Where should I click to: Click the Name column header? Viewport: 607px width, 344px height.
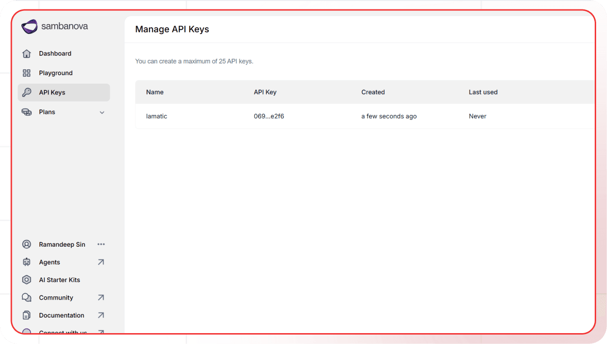pyautogui.click(x=155, y=92)
